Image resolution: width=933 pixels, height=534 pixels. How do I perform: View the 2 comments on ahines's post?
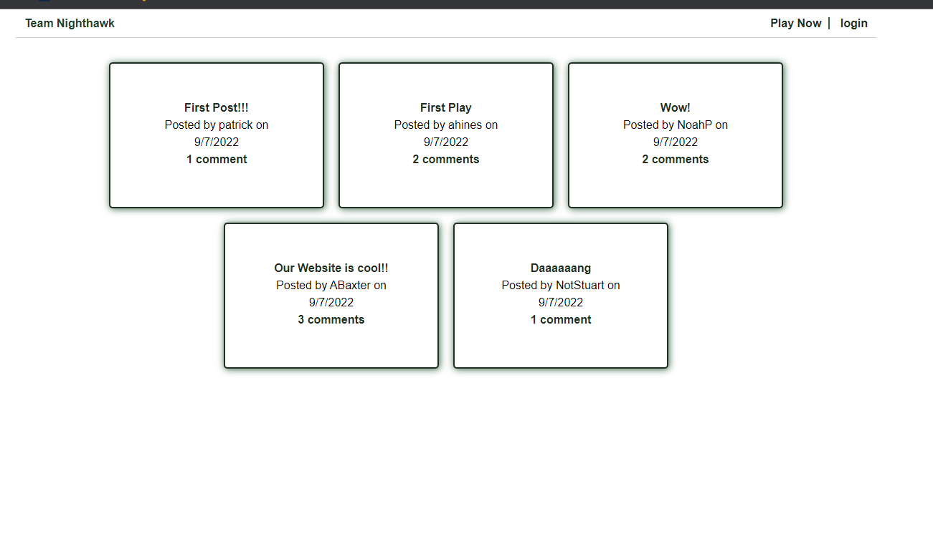pyautogui.click(x=445, y=159)
